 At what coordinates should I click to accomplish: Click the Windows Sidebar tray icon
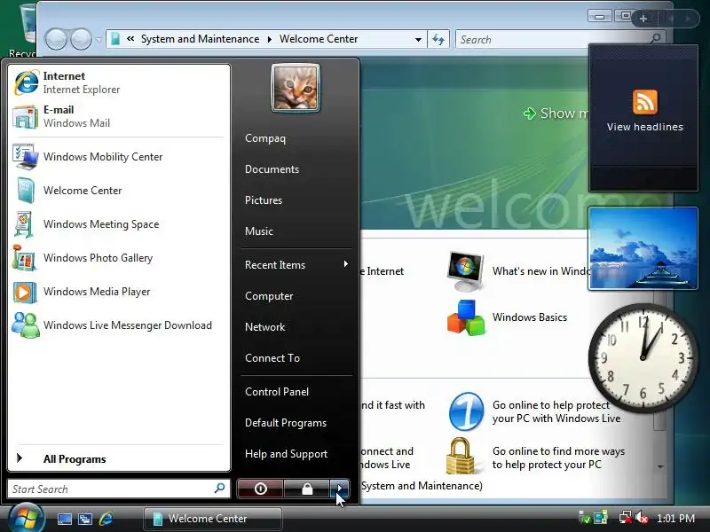pos(601,518)
